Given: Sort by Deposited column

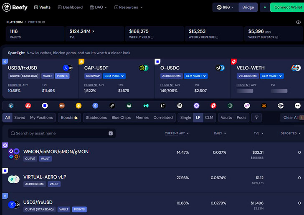Looking at the screenshot, I should pos(291,133).
